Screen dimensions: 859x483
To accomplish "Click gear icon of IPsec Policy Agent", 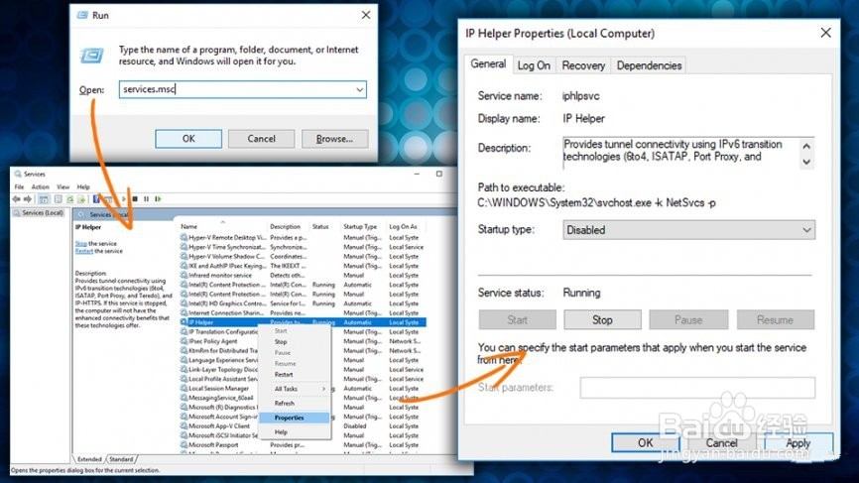I will [x=184, y=340].
